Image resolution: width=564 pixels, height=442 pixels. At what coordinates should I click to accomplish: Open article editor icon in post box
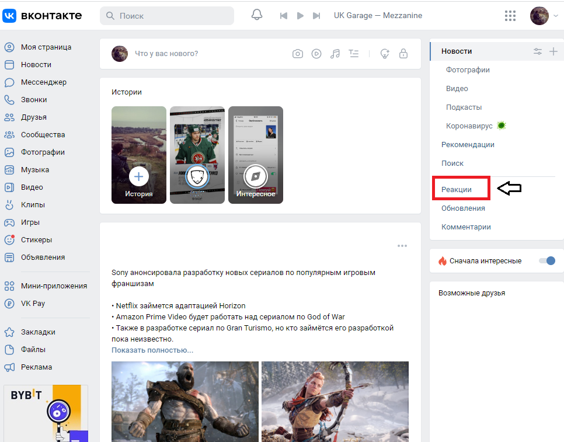[354, 54]
